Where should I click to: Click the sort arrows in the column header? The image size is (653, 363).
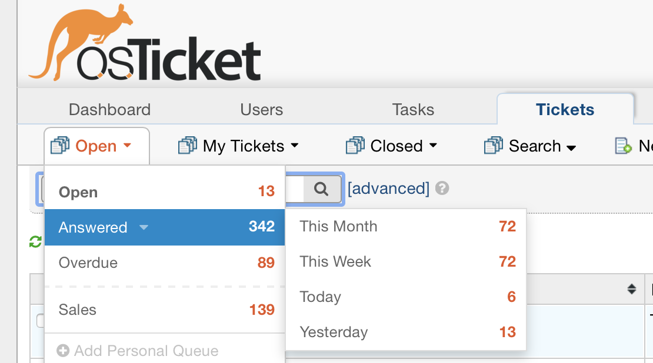tap(632, 288)
